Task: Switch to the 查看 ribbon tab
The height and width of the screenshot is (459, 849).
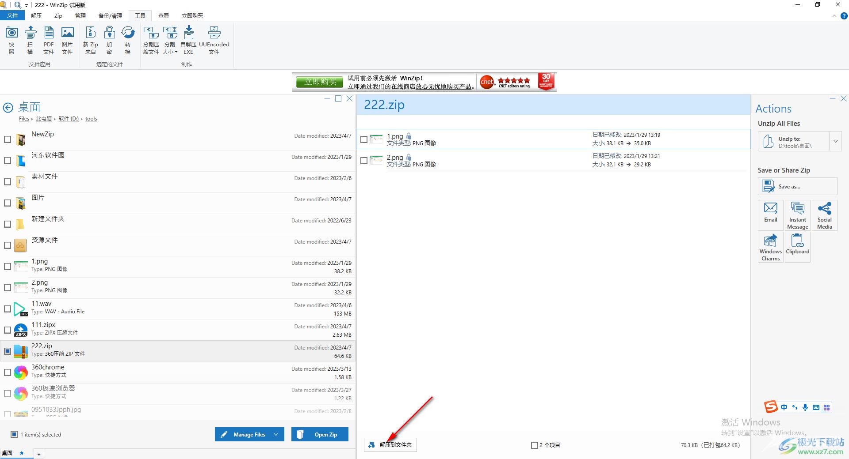Action: pyautogui.click(x=164, y=15)
